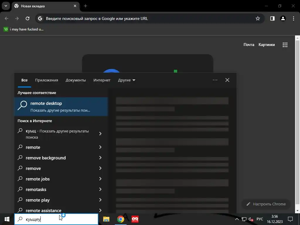Screen dimensions: 300x225
Task: Open the Почта link
Action: tap(249, 45)
